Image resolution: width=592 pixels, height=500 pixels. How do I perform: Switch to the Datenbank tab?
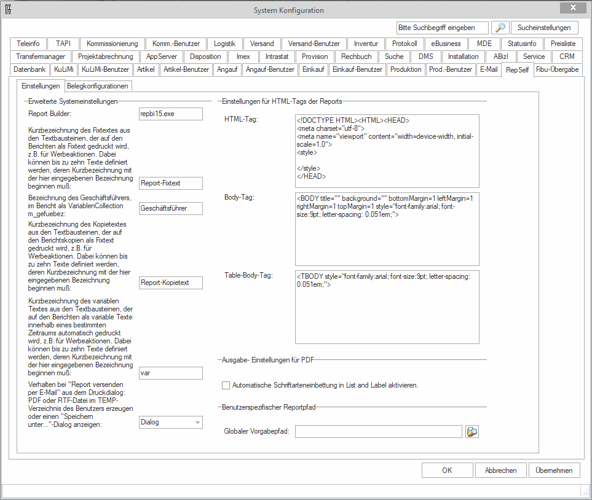click(30, 70)
